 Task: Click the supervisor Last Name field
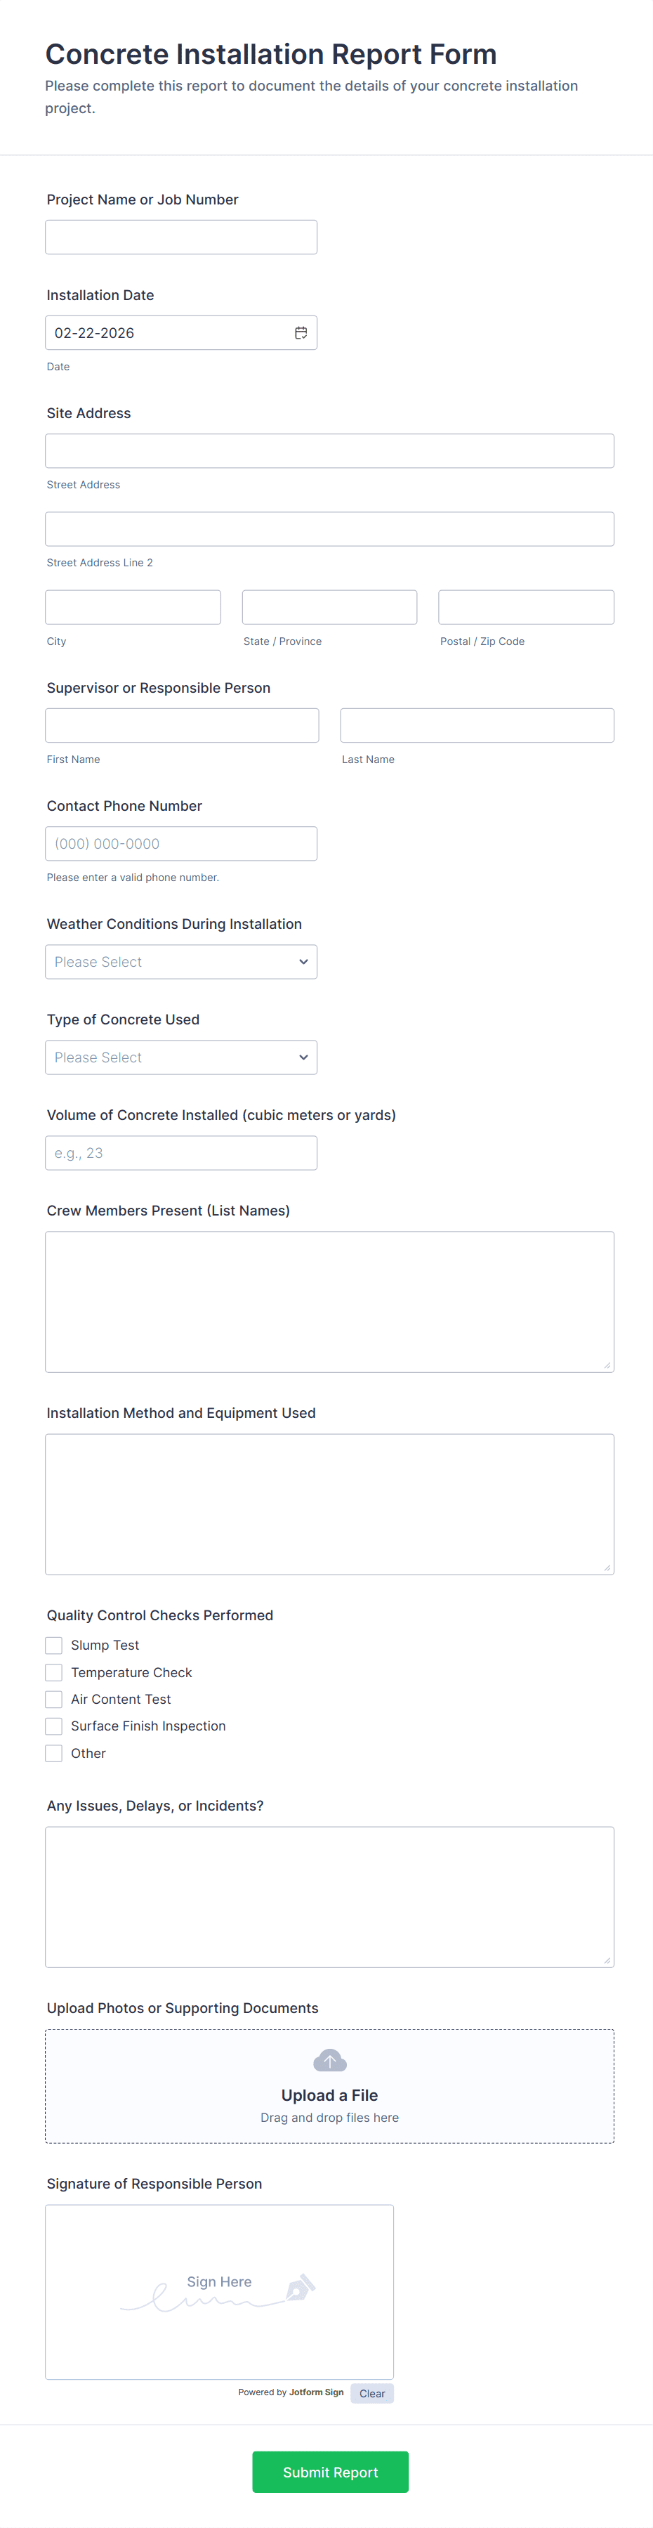point(477,725)
